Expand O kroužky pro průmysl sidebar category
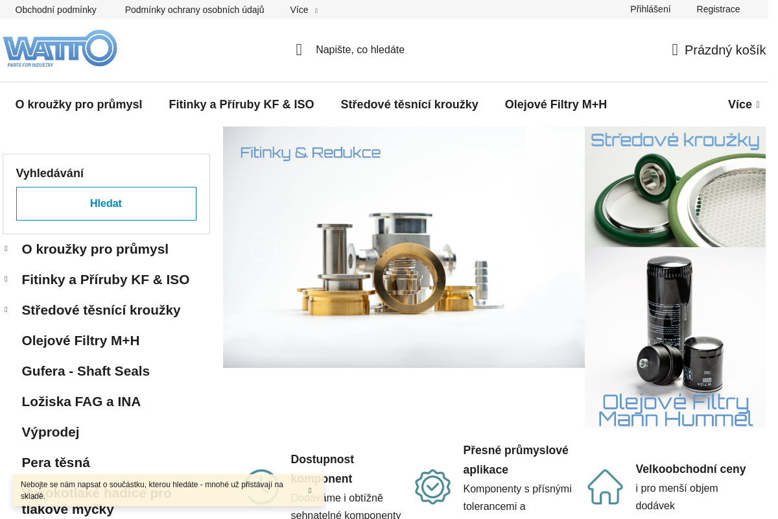Image resolution: width=778 pixels, height=519 pixels. pos(6,248)
